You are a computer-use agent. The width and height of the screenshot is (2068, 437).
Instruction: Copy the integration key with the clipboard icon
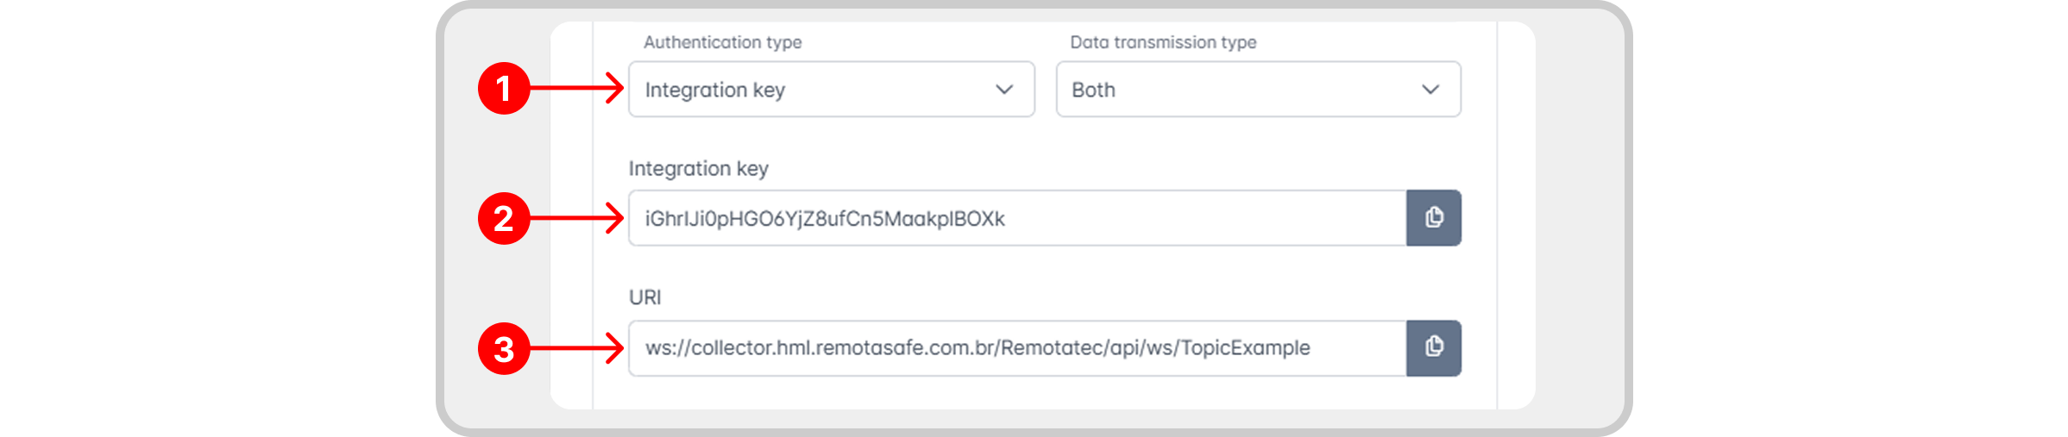1433,218
